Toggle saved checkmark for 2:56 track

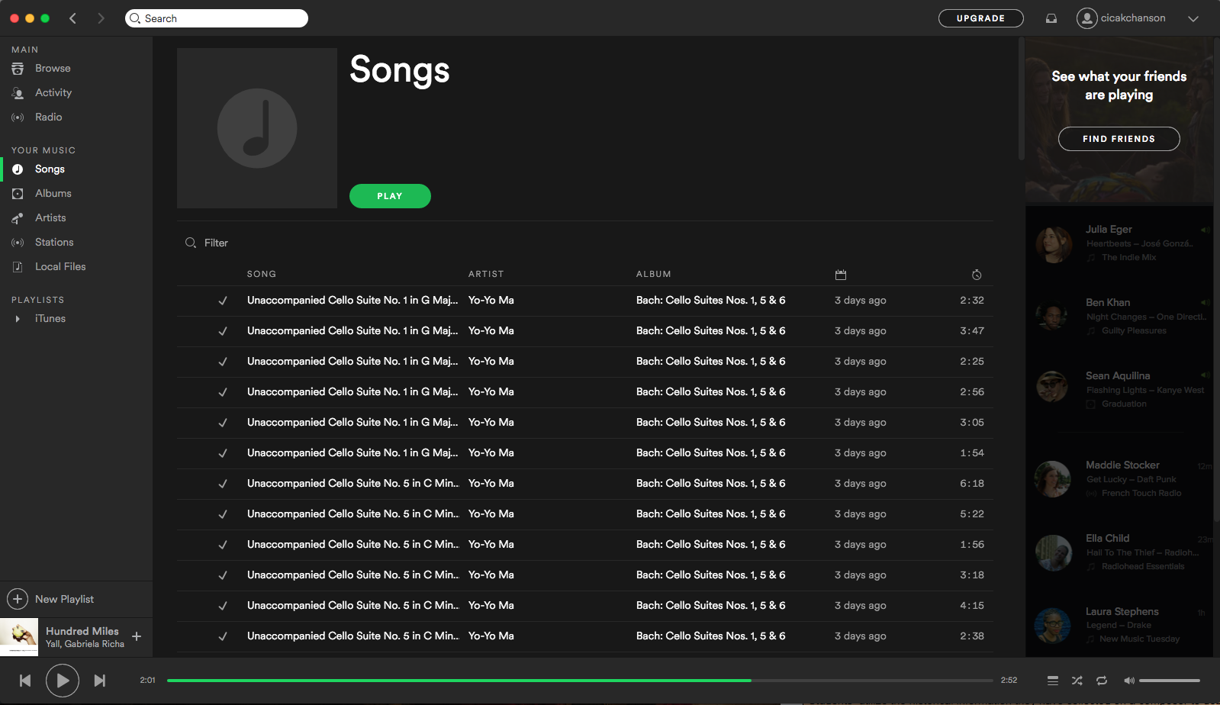pyautogui.click(x=223, y=392)
